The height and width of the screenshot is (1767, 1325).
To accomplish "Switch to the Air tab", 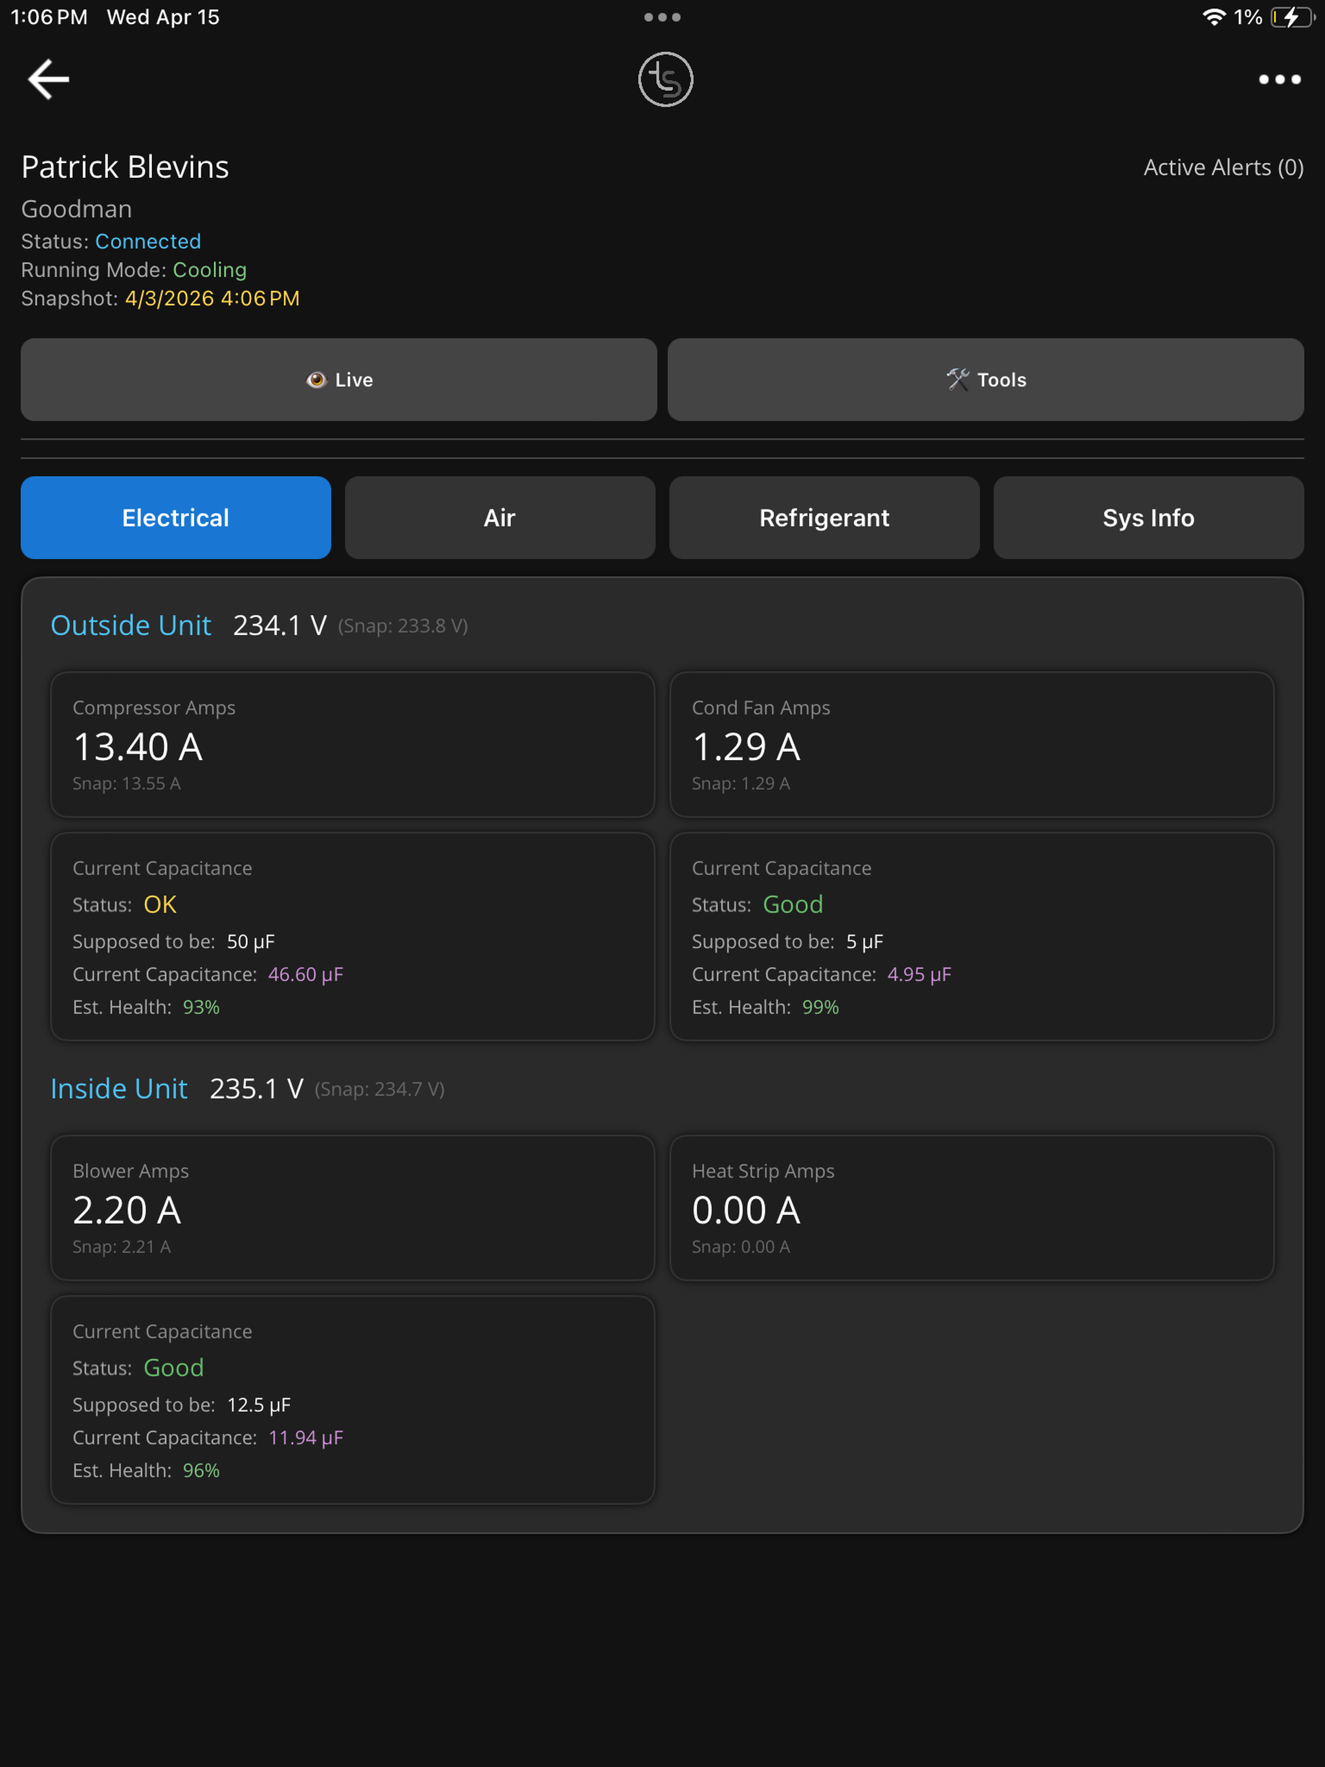I will point(500,517).
